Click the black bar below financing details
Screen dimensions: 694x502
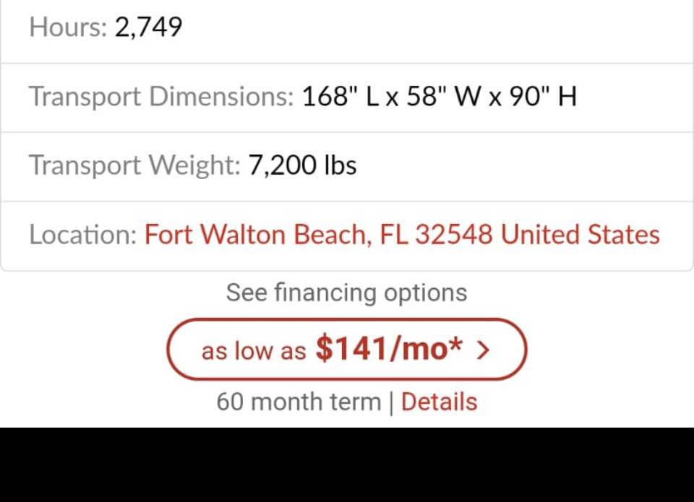(347, 464)
